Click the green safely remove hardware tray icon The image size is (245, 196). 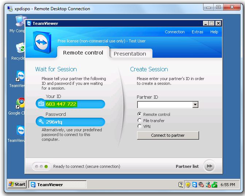(x=214, y=185)
